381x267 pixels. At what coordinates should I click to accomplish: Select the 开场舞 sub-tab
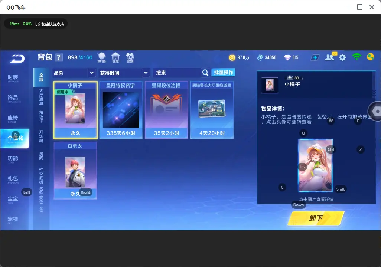pos(41,136)
